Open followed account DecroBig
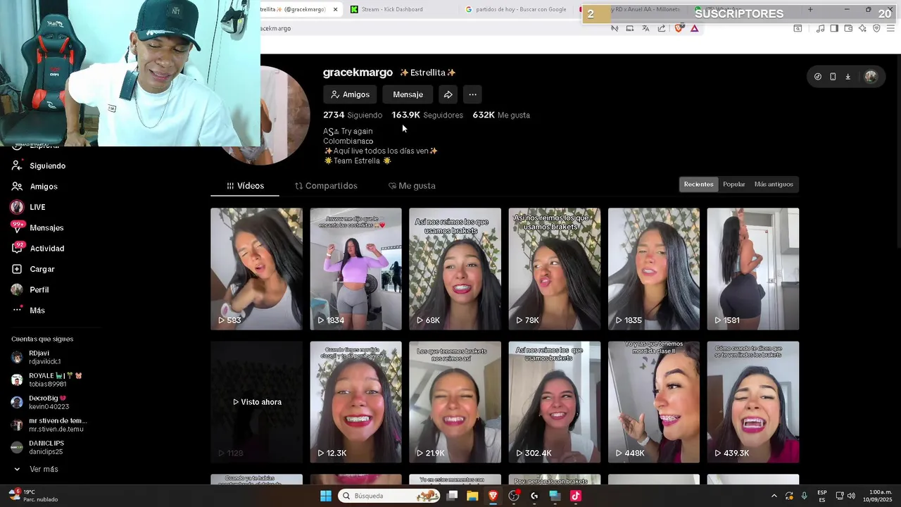 coord(40,402)
